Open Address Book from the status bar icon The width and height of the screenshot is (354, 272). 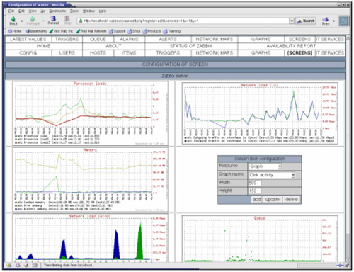pos(35,266)
